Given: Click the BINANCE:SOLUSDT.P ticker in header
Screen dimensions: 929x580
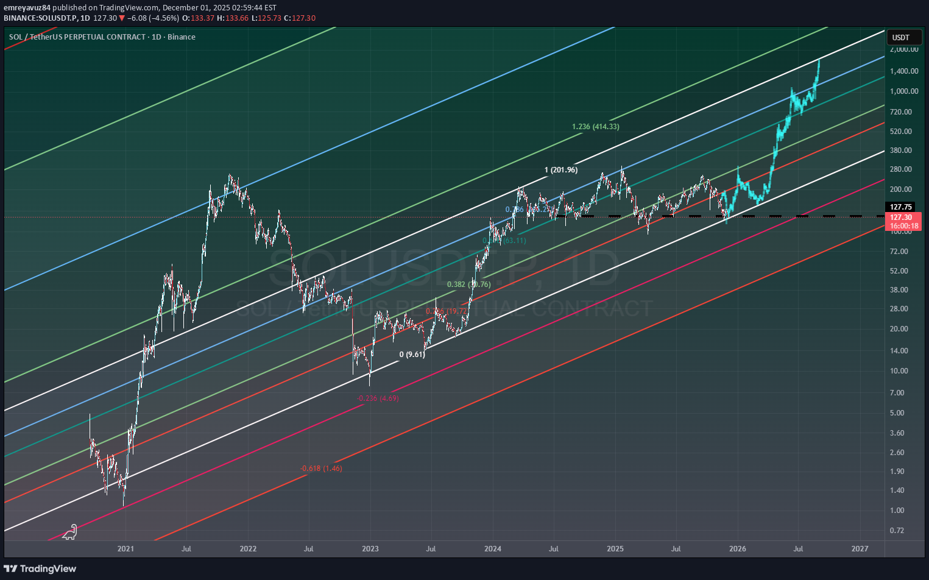Looking at the screenshot, I should pyautogui.click(x=41, y=18).
